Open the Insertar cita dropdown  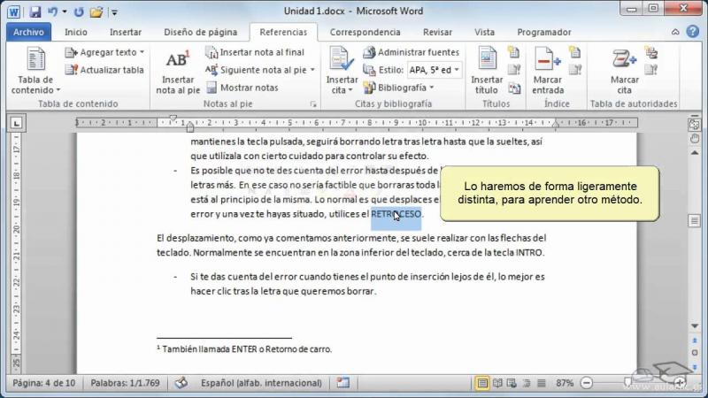[342, 72]
